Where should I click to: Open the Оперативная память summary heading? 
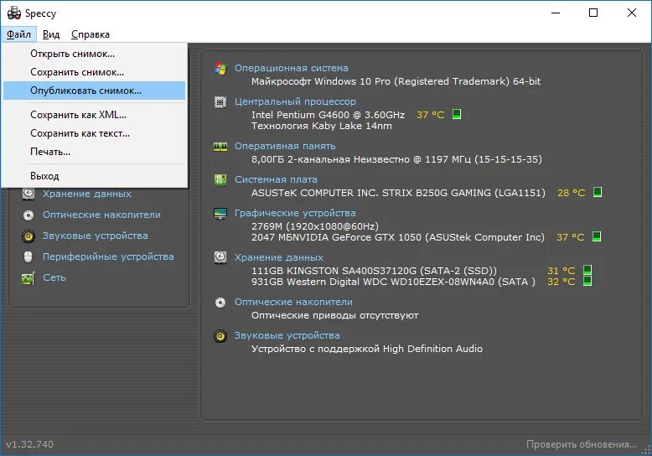pos(285,147)
